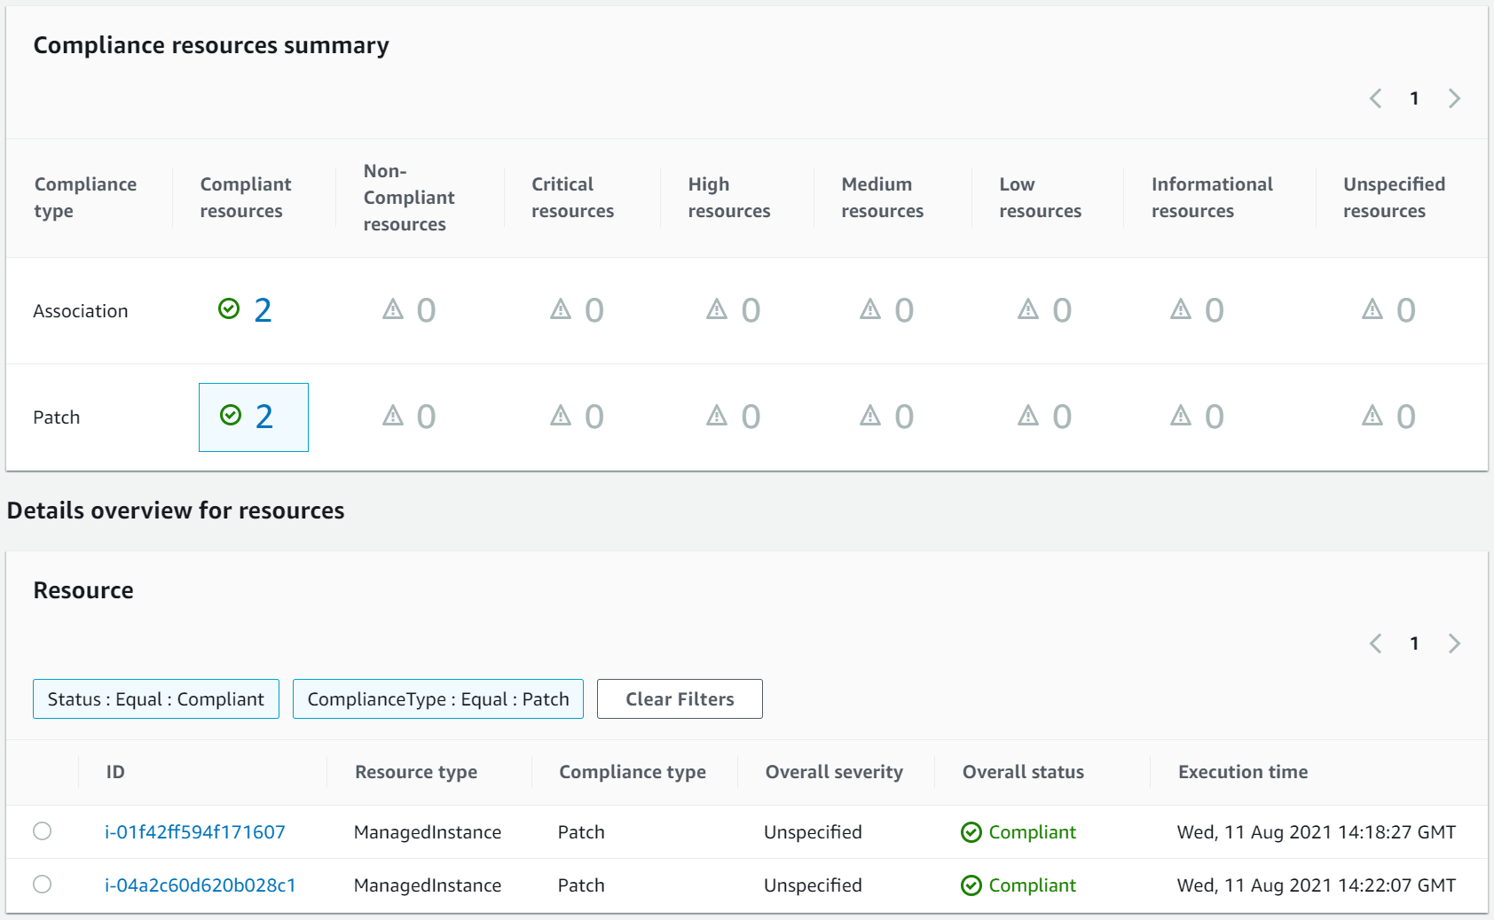Viewport: 1494px width, 920px height.
Task: Click Non-Compliant resources column header
Action: point(409,198)
